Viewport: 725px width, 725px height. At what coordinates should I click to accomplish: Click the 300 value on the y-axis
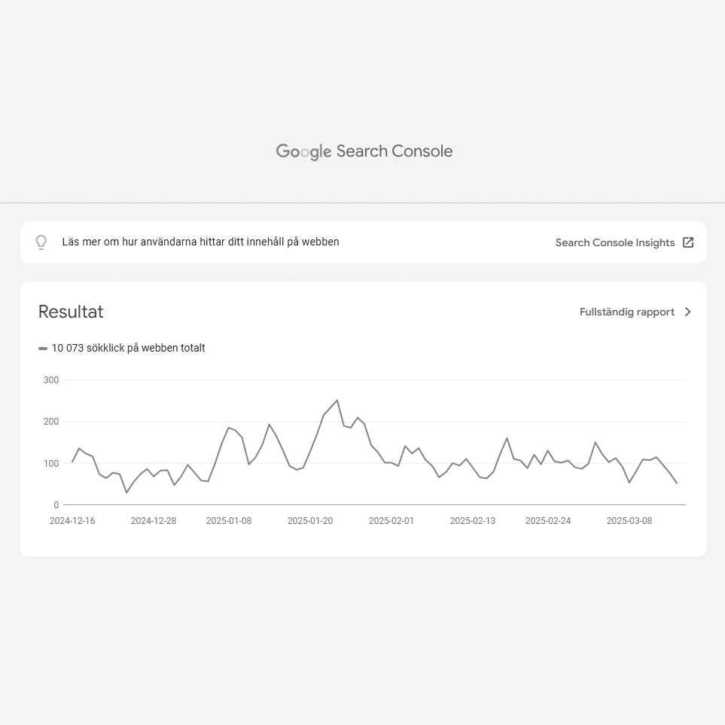pyautogui.click(x=51, y=380)
